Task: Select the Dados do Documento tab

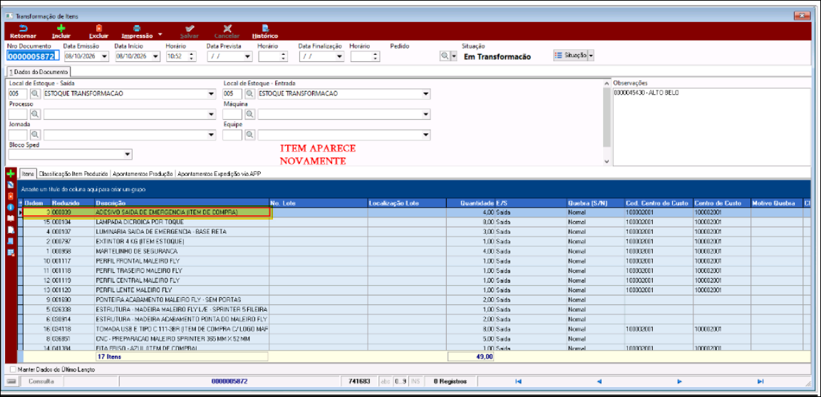Action: [x=38, y=72]
